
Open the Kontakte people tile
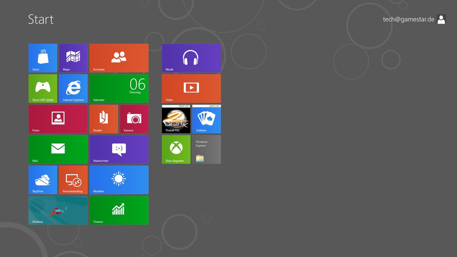pos(119,58)
